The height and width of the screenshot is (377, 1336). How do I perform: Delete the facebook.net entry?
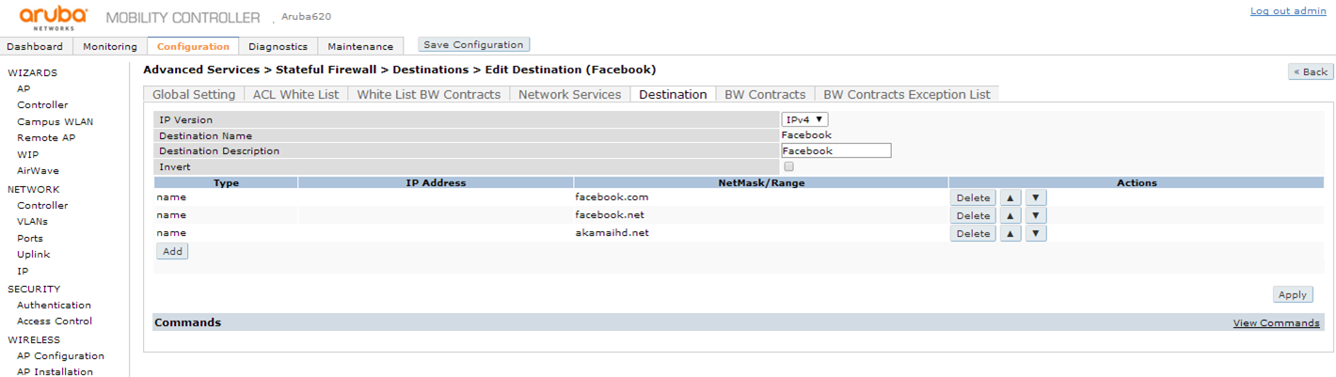(x=973, y=215)
